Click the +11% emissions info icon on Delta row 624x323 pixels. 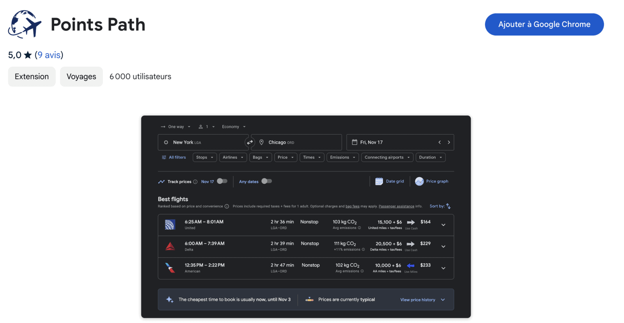click(x=363, y=250)
